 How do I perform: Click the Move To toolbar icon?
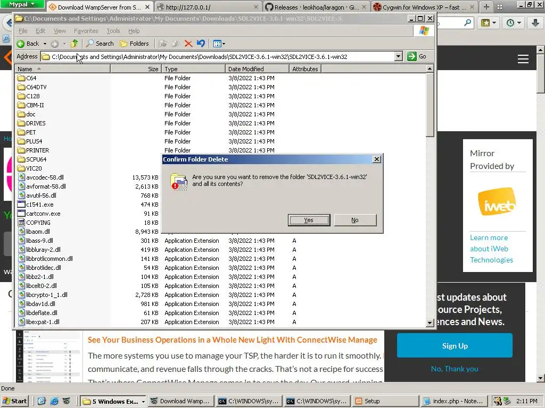click(163, 44)
